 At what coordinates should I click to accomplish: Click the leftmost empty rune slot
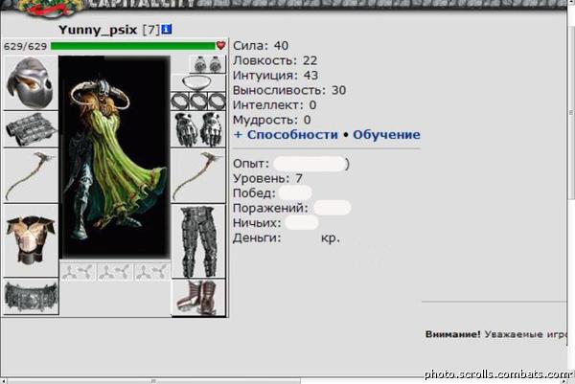point(78,272)
